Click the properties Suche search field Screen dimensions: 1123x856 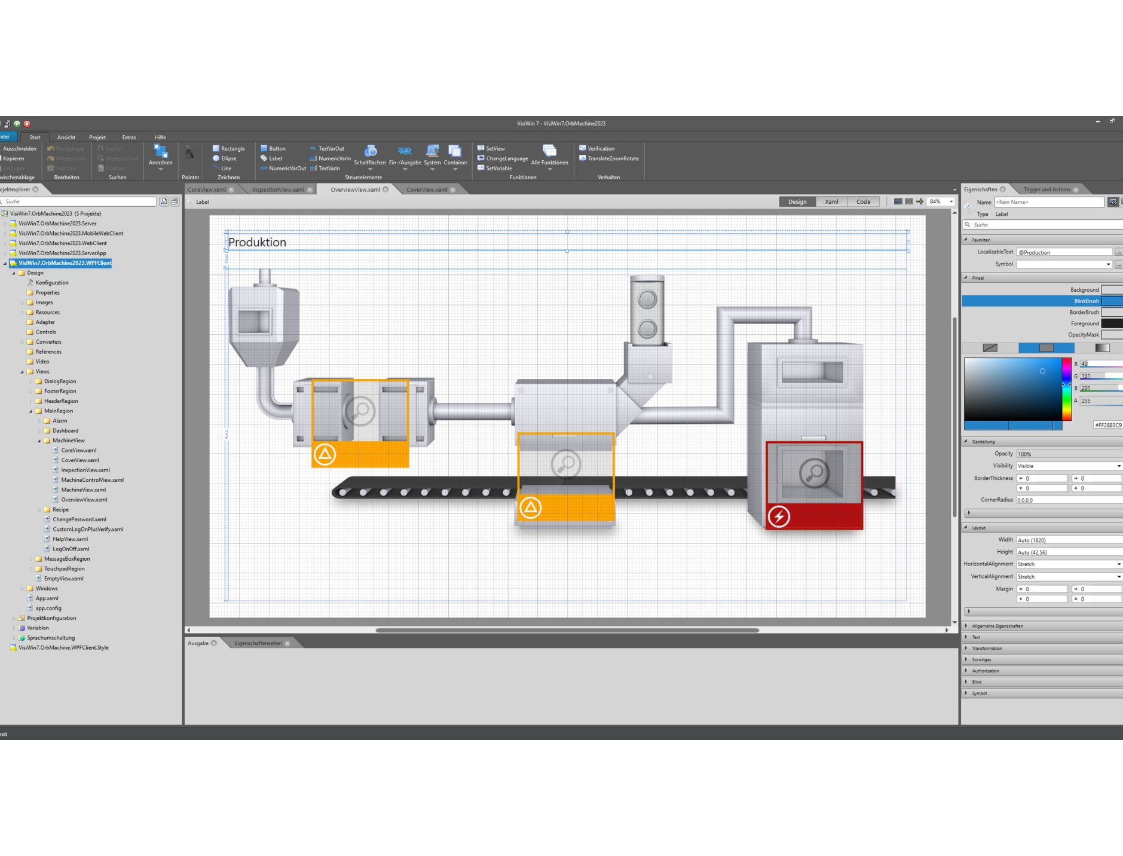tap(1042, 225)
